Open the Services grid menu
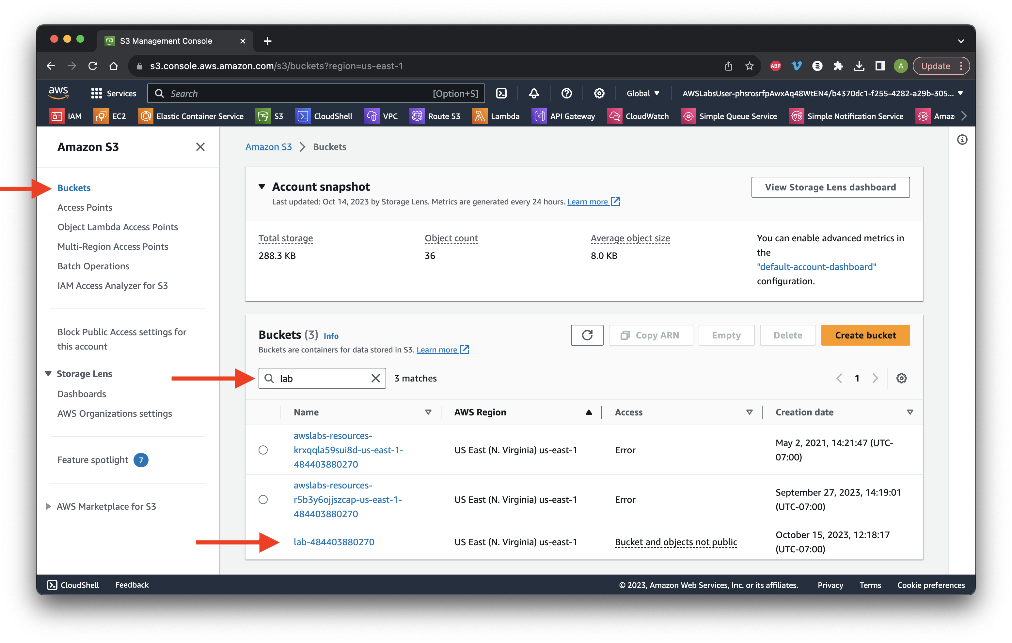The width and height of the screenshot is (1012, 643). (x=114, y=93)
